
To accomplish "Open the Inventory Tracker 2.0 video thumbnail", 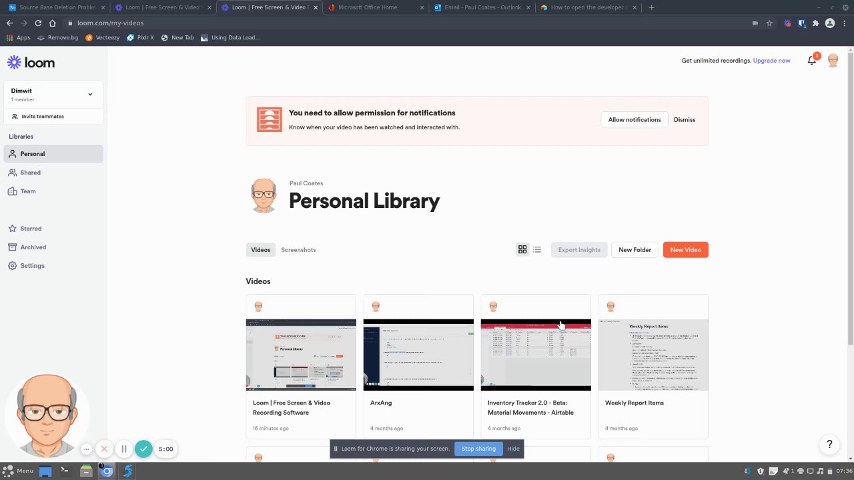I will click(536, 355).
